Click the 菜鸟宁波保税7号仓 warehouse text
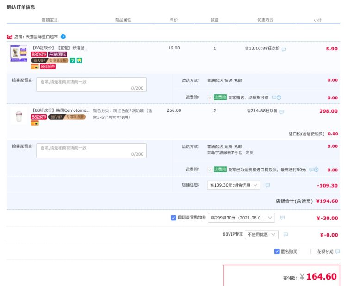Screen dimensions: 347x286 (x=224, y=152)
